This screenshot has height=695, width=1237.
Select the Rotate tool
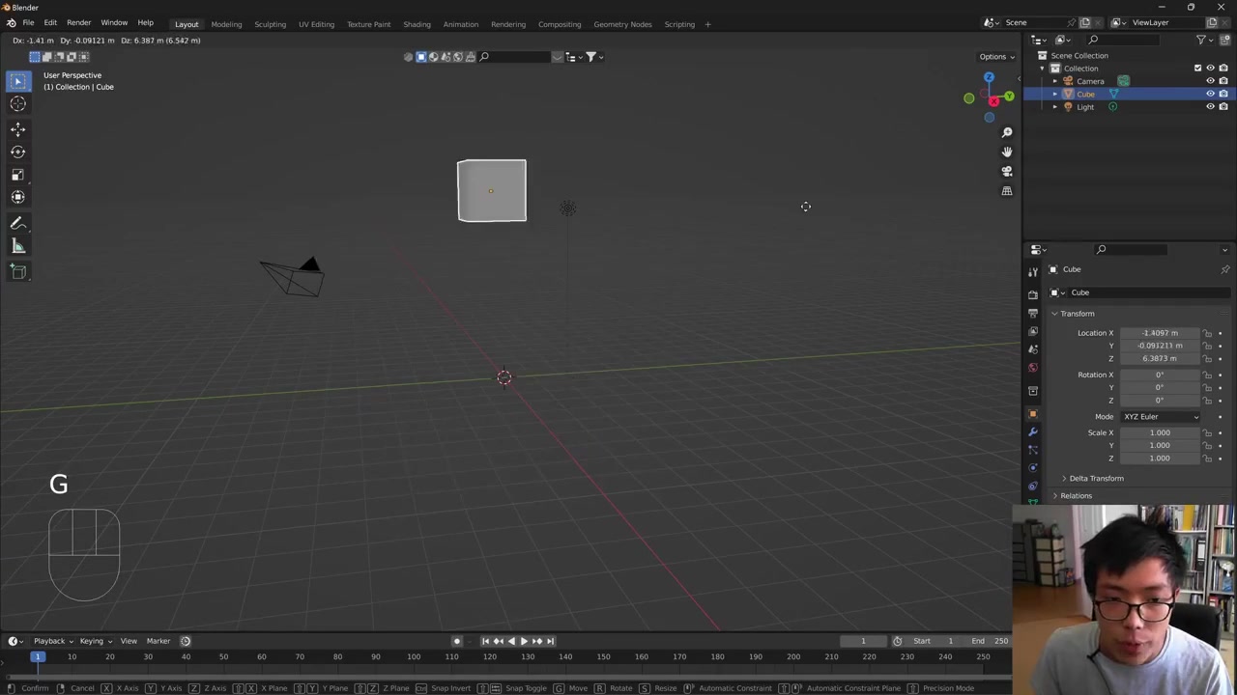pos(17,152)
